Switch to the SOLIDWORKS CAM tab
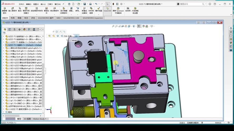This screenshot has height=131, width=234. coord(71,18)
